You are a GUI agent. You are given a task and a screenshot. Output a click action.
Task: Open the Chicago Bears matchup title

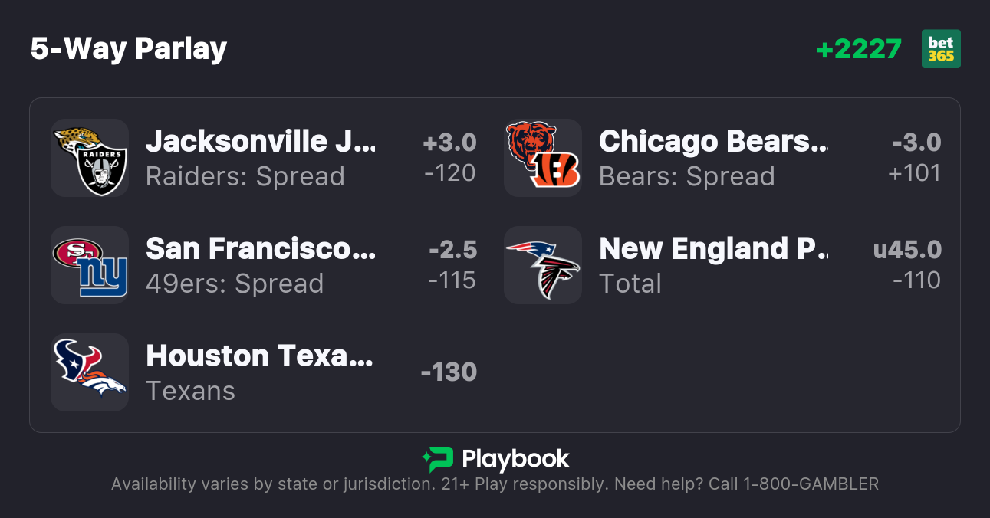coord(713,141)
